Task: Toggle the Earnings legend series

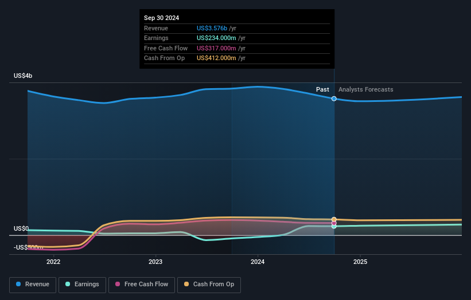Action: (82, 285)
